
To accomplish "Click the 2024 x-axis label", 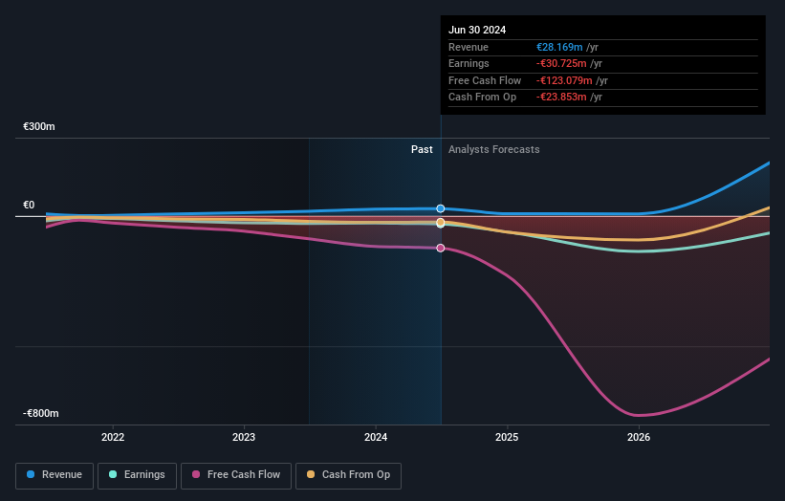I will pyautogui.click(x=376, y=438).
